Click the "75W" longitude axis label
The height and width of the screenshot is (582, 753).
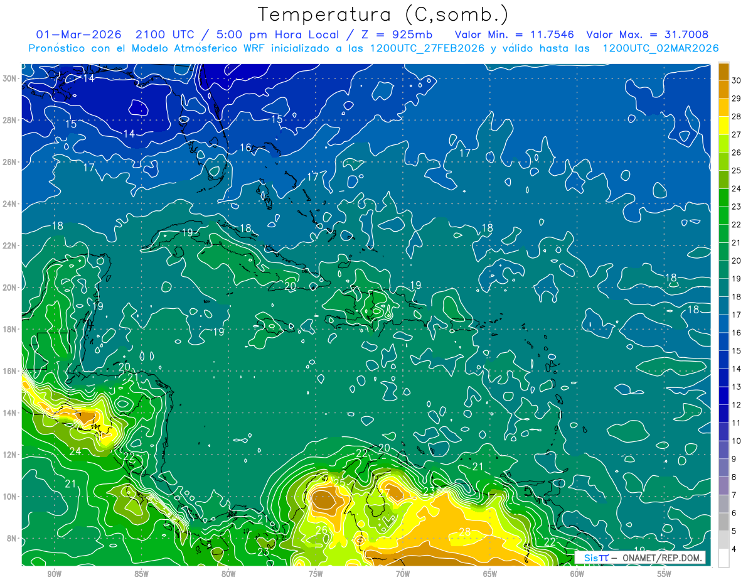[316, 574]
